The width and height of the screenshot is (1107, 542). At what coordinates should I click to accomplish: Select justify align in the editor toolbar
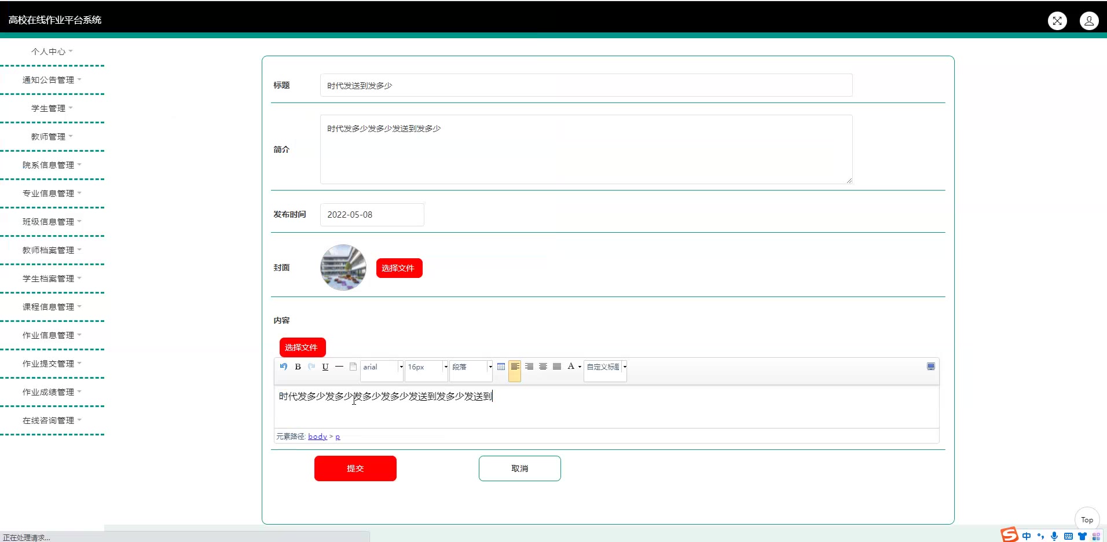point(557,367)
